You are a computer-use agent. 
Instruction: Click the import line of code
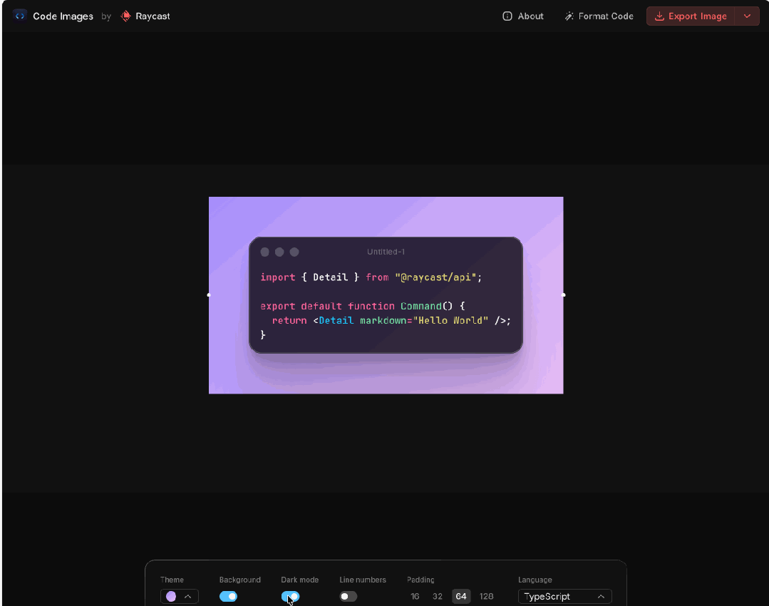pos(371,277)
